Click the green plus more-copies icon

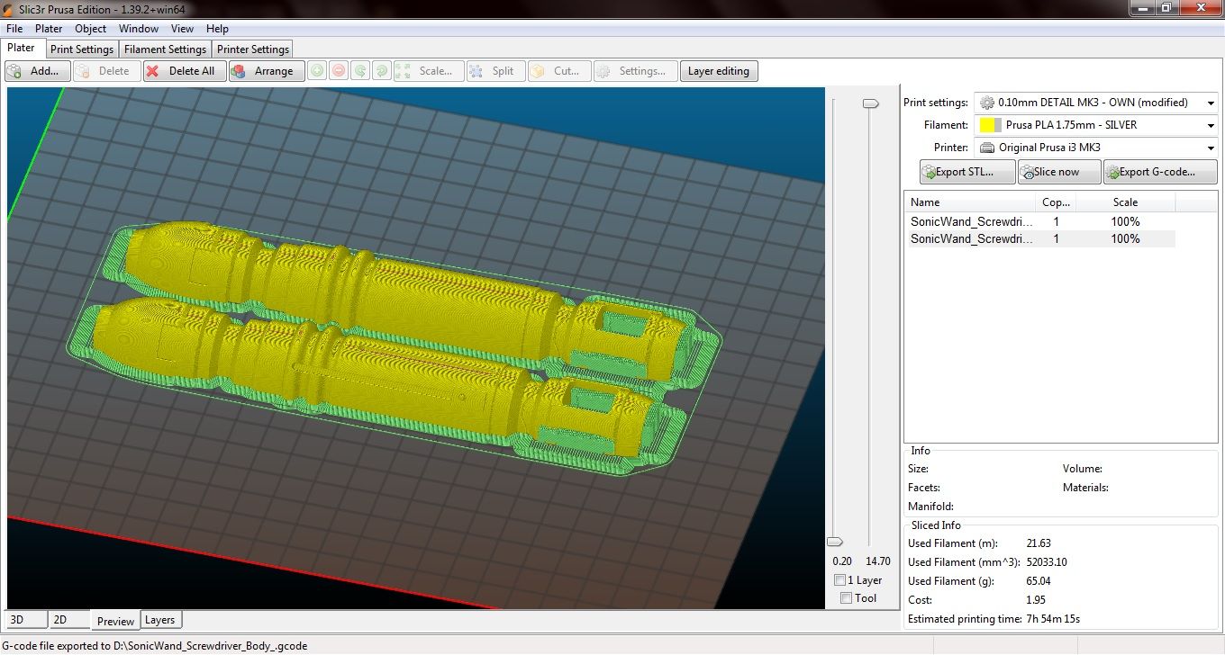coord(317,71)
